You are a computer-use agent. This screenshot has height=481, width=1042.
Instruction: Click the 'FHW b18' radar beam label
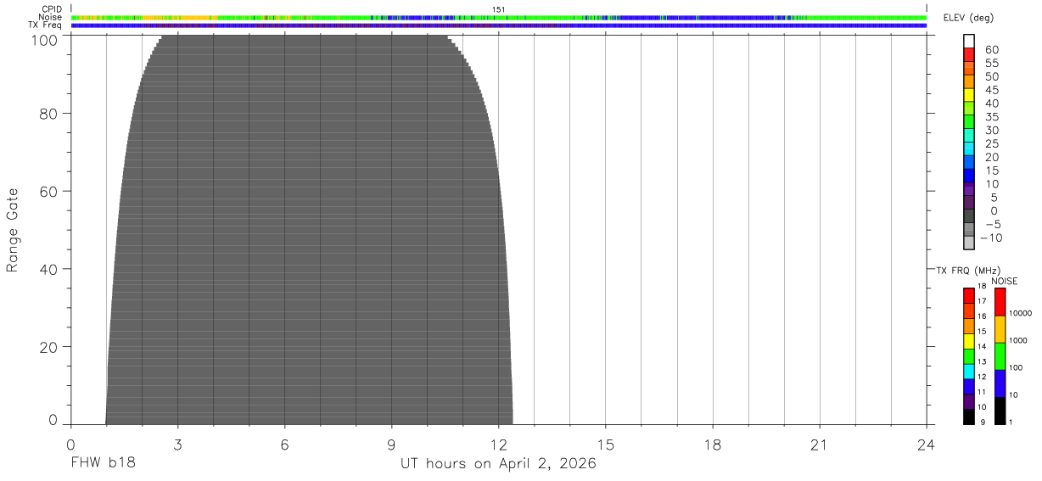point(103,464)
